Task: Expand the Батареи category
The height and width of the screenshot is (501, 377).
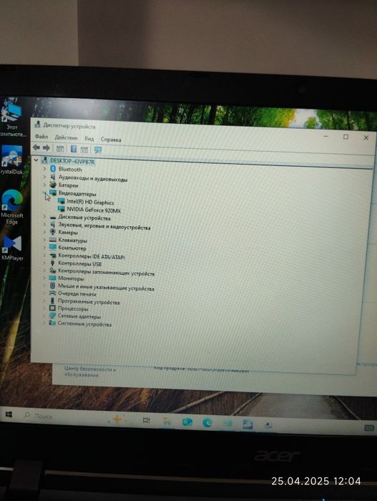Action: click(x=44, y=185)
